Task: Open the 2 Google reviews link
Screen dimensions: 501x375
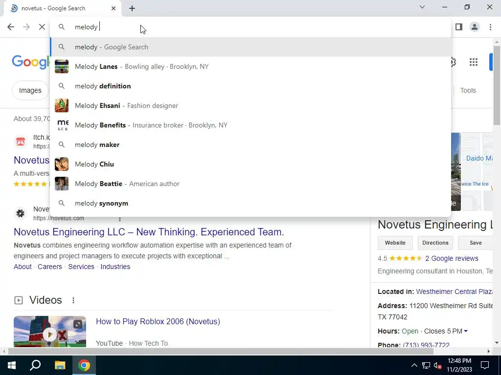Action: click(452, 258)
